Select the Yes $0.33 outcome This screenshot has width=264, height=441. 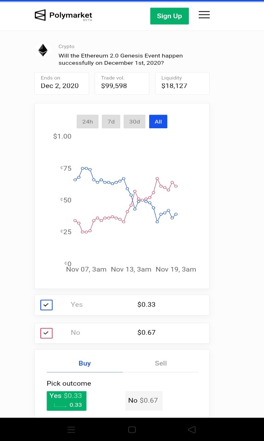(66, 401)
